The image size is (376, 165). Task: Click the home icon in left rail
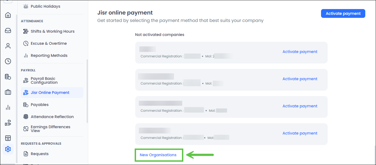[x=8, y=15]
